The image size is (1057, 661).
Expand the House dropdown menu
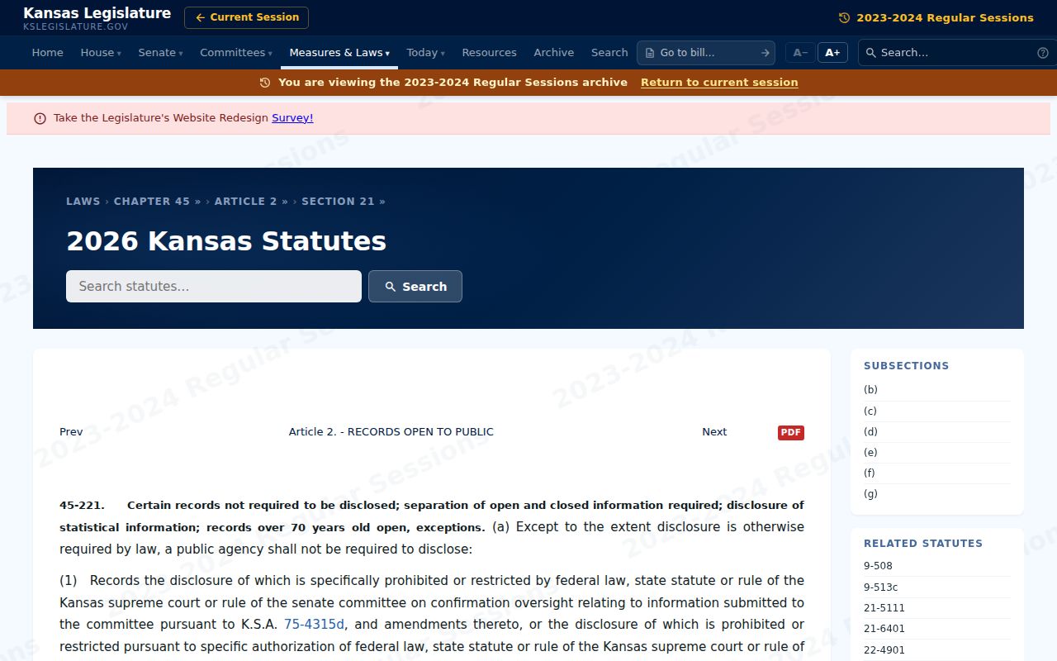[x=101, y=53]
